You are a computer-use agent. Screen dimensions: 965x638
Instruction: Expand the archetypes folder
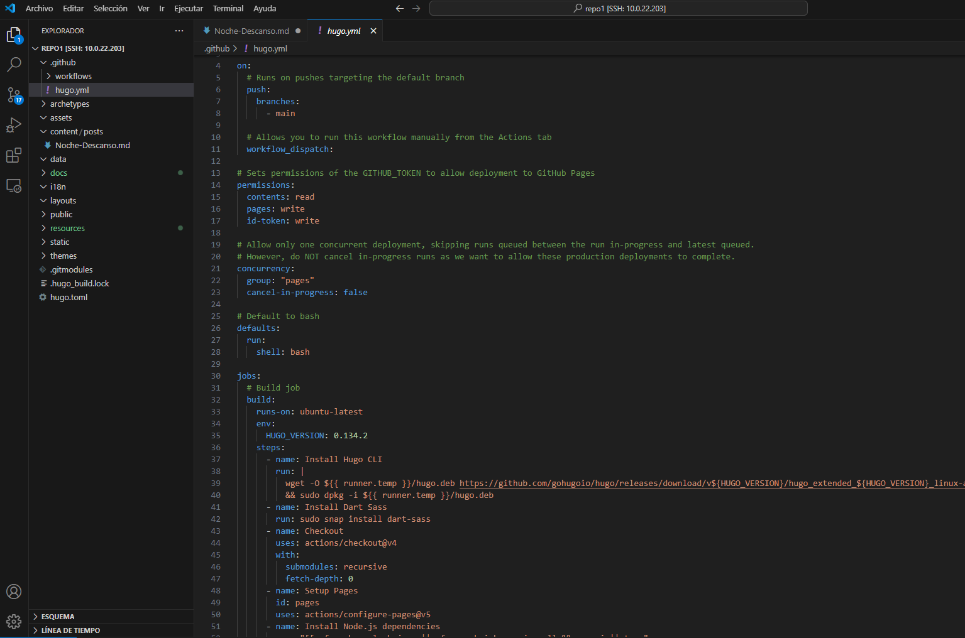(69, 104)
